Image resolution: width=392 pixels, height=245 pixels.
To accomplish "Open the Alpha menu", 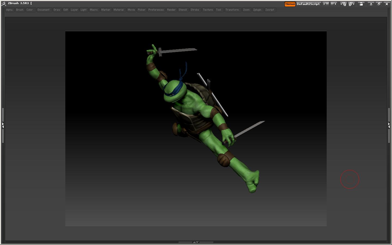I will tap(9, 10).
